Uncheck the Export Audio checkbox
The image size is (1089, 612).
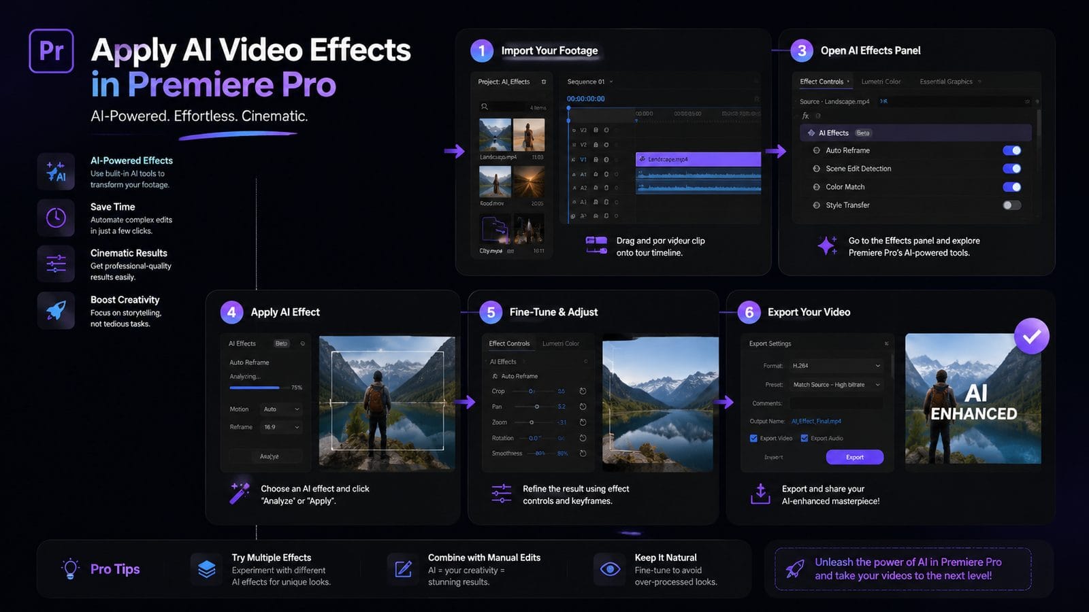[804, 439]
